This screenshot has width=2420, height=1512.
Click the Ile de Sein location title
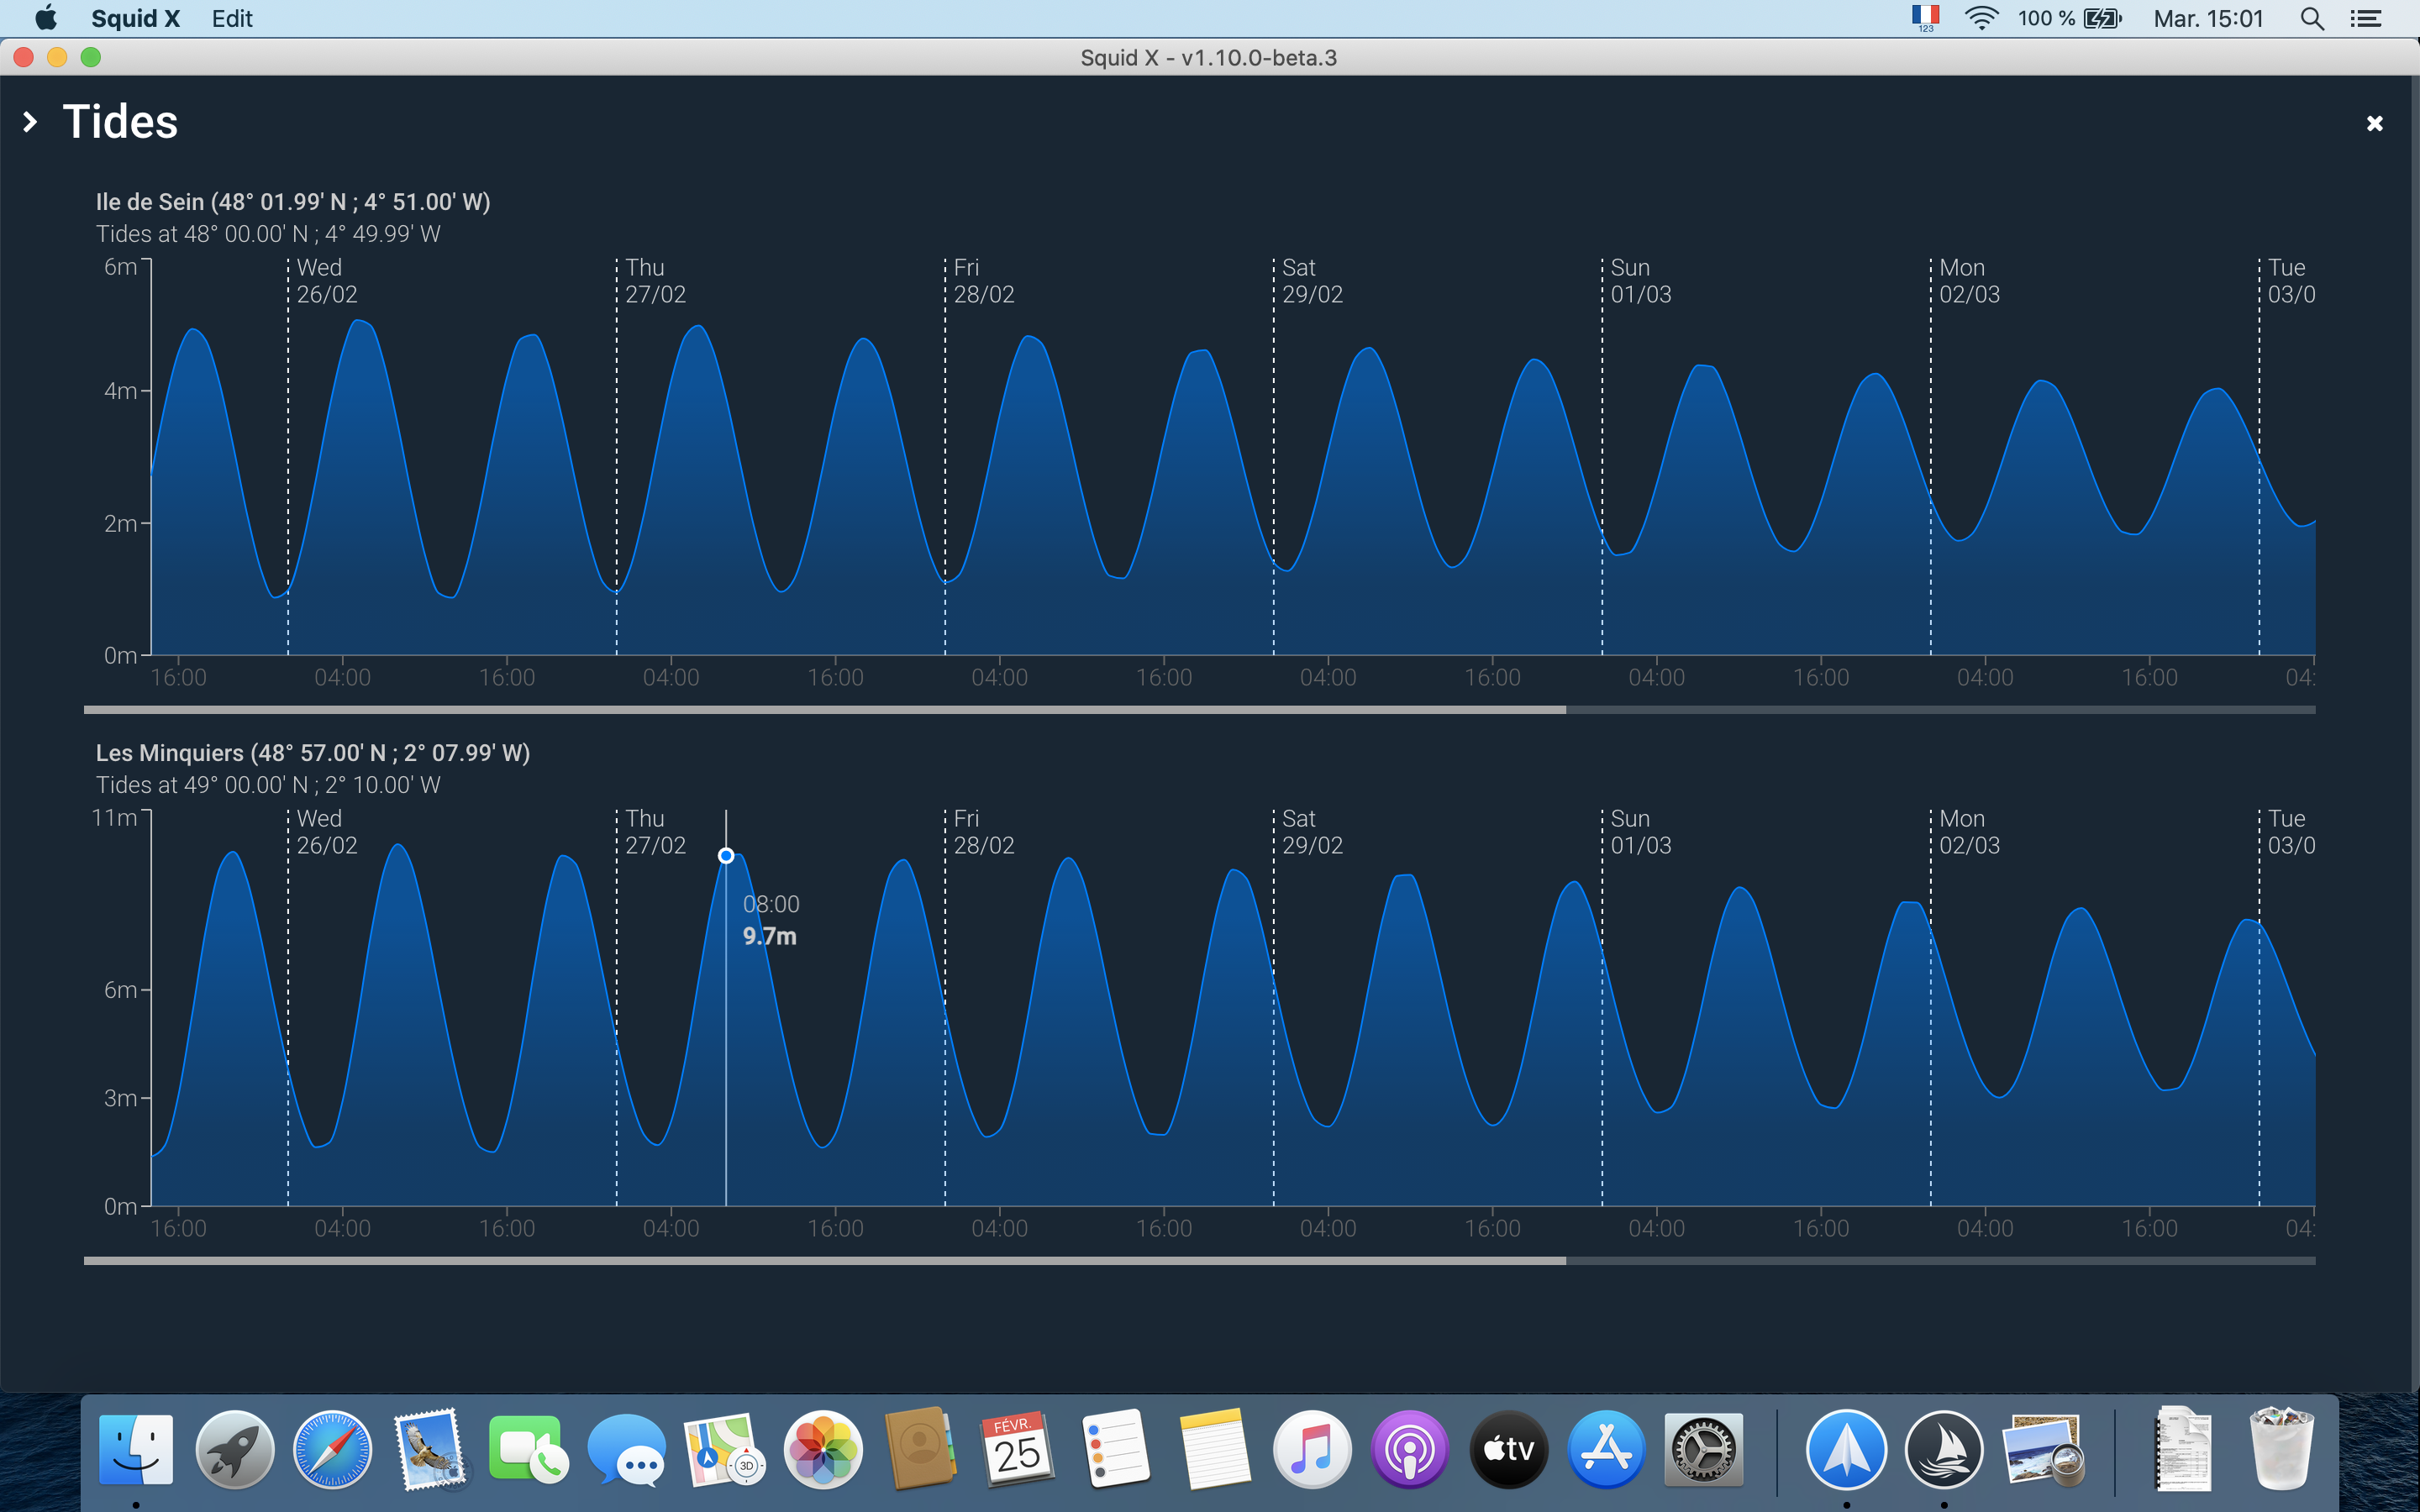point(293,202)
